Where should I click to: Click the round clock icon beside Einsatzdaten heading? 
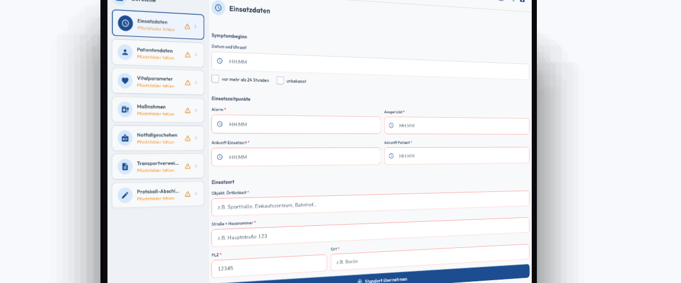coord(218,8)
